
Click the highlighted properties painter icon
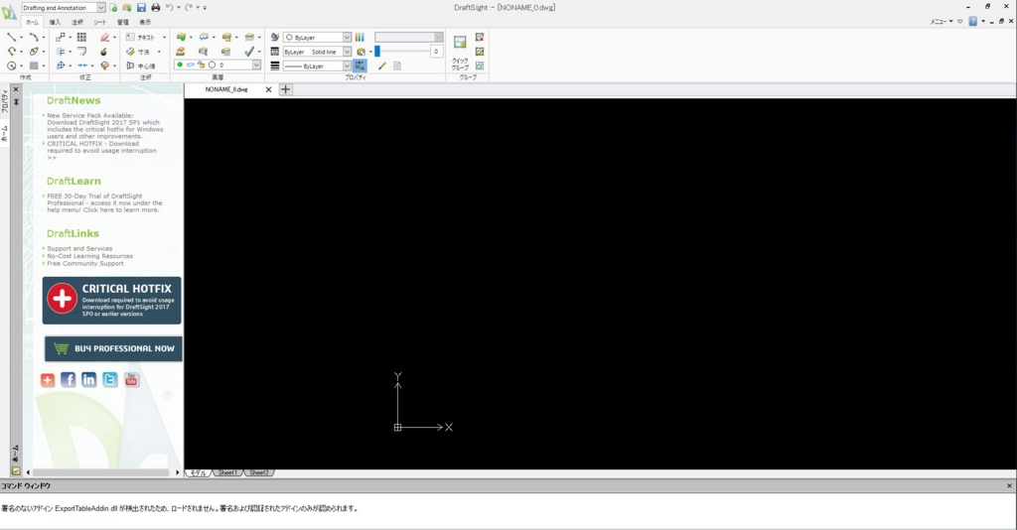[x=360, y=66]
